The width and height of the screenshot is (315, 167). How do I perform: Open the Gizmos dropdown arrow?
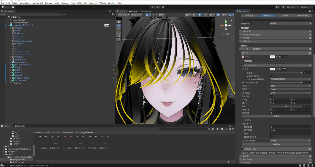pos(233,15)
